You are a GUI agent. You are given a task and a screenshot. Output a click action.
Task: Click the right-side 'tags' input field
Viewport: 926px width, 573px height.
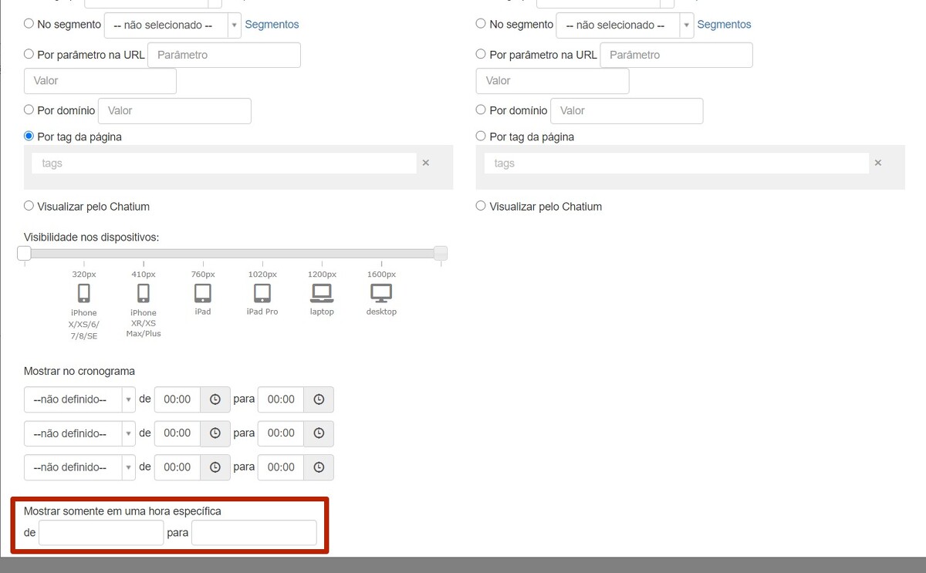[676, 163]
